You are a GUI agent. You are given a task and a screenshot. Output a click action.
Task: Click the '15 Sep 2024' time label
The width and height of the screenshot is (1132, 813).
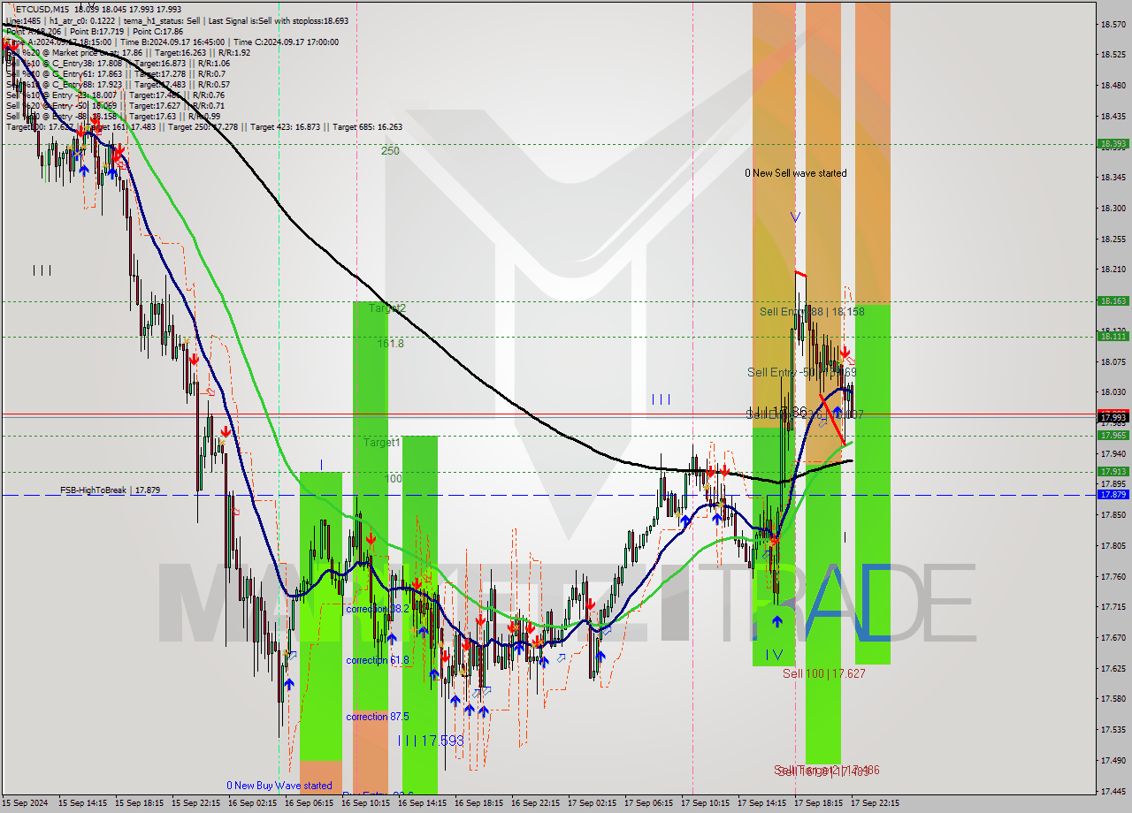pos(27,803)
